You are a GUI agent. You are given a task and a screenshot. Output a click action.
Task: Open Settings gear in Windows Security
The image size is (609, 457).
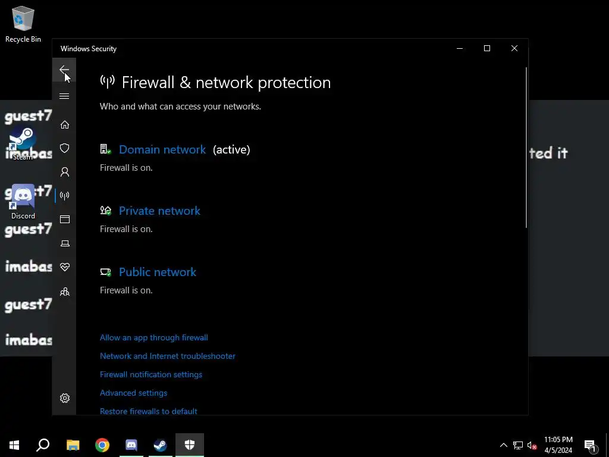65,398
